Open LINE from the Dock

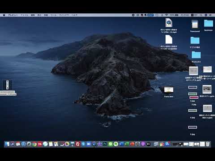[x=110, y=144]
